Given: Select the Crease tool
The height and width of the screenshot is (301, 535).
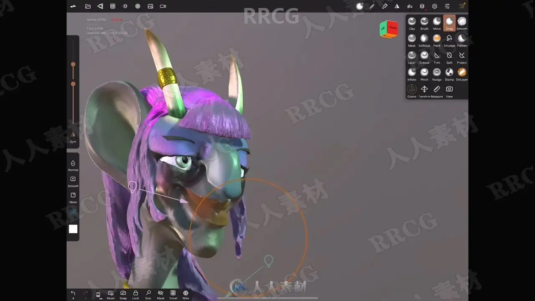Looking at the screenshot, I should (x=424, y=57).
